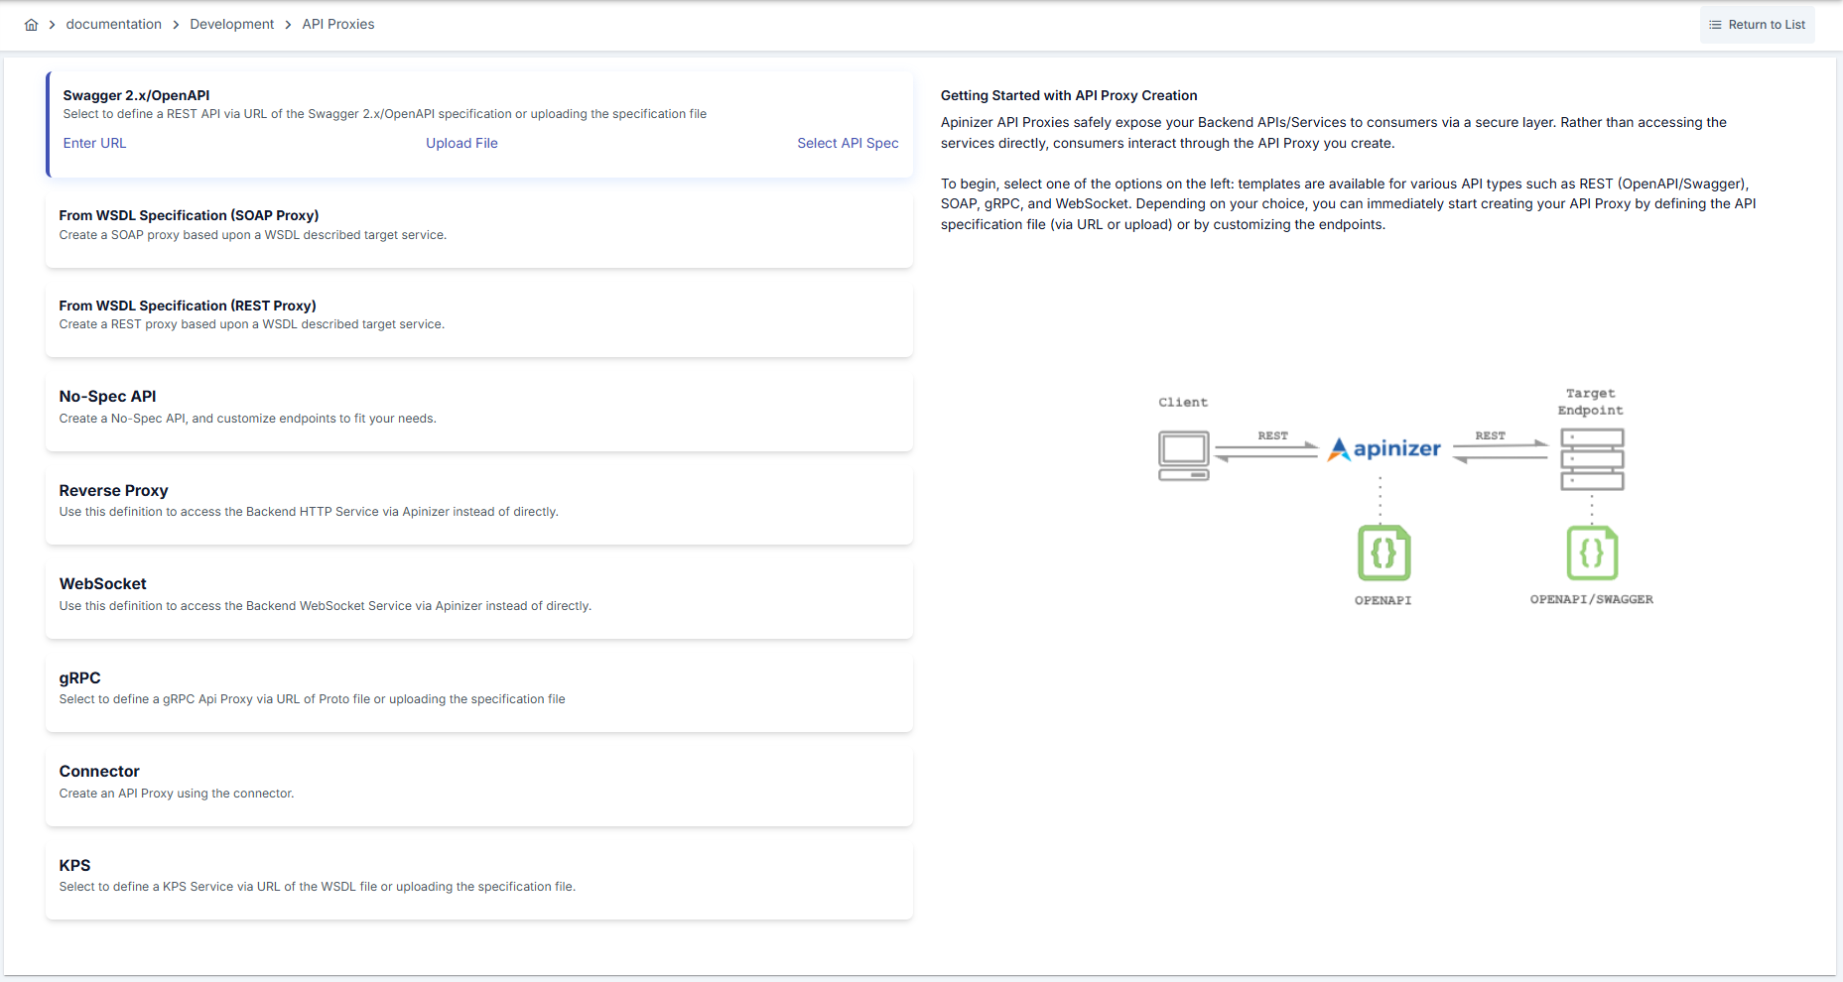
Task: Select the KPS template card
Action: tap(479, 880)
